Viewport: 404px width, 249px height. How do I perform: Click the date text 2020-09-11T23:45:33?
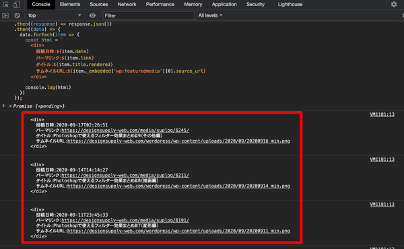82,215
